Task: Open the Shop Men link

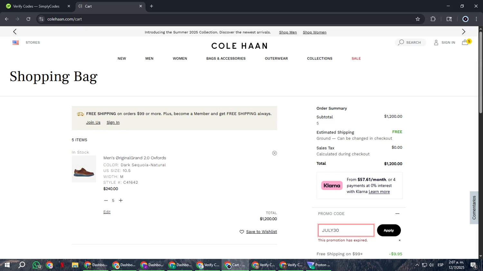Action: coord(288,32)
